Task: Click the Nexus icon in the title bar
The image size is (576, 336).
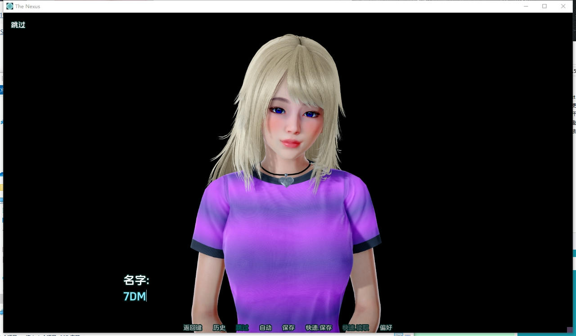Action: pos(10,6)
